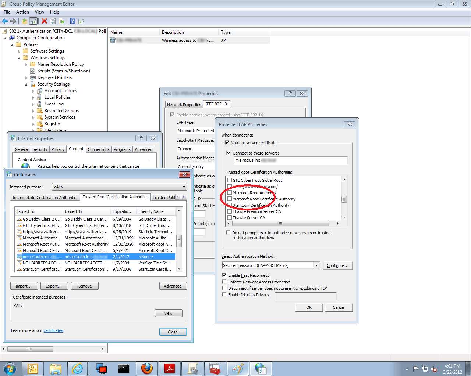The image size is (471, 376).
Task: Open Adobe Reader from taskbar
Action: tap(170, 368)
